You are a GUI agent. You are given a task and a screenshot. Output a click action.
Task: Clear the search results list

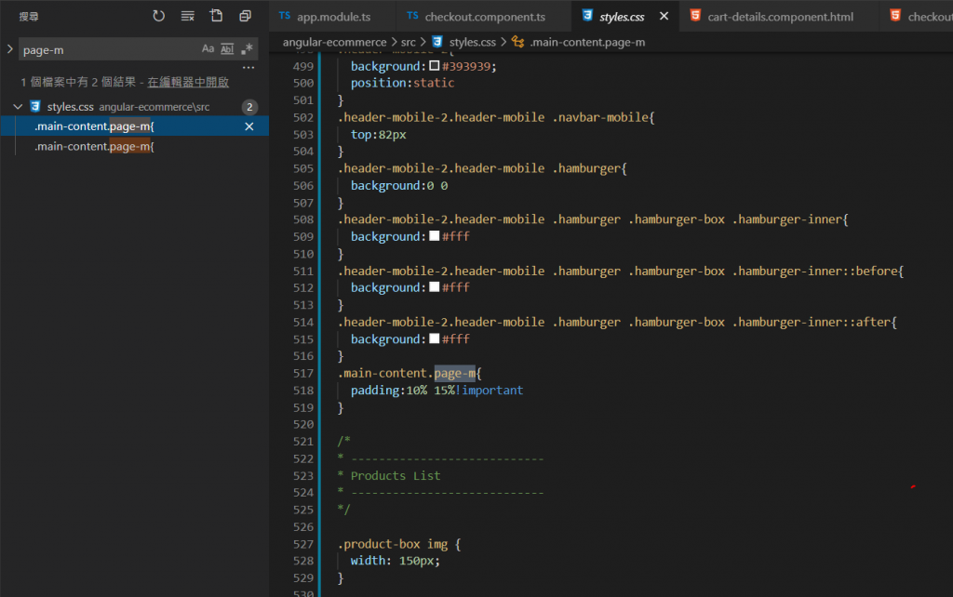pyautogui.click(x=188, y=16)
